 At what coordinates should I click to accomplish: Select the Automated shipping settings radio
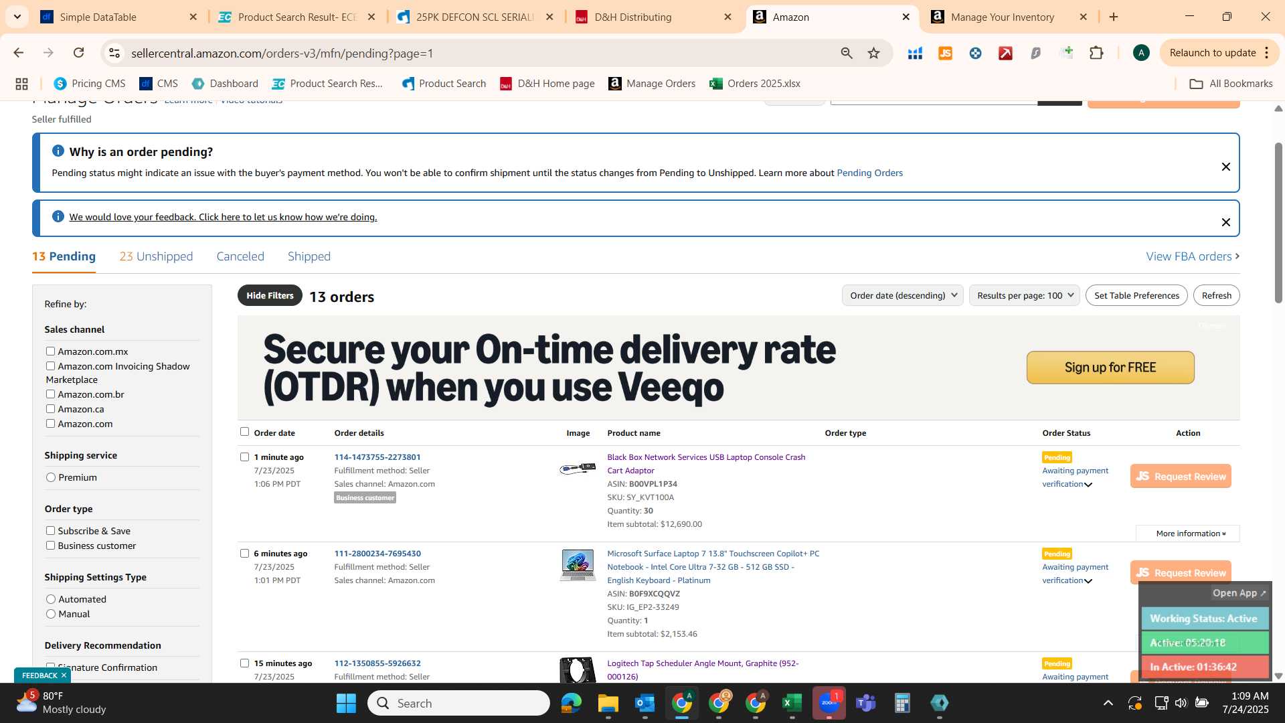51,599
